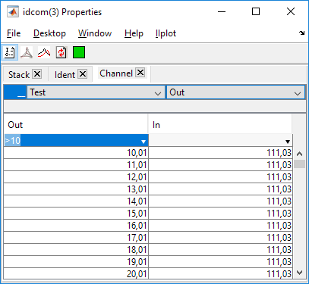Screen dimensions: 309x284
Task: Click the MATLAB logo in title bar
Action: pos(13,12)
